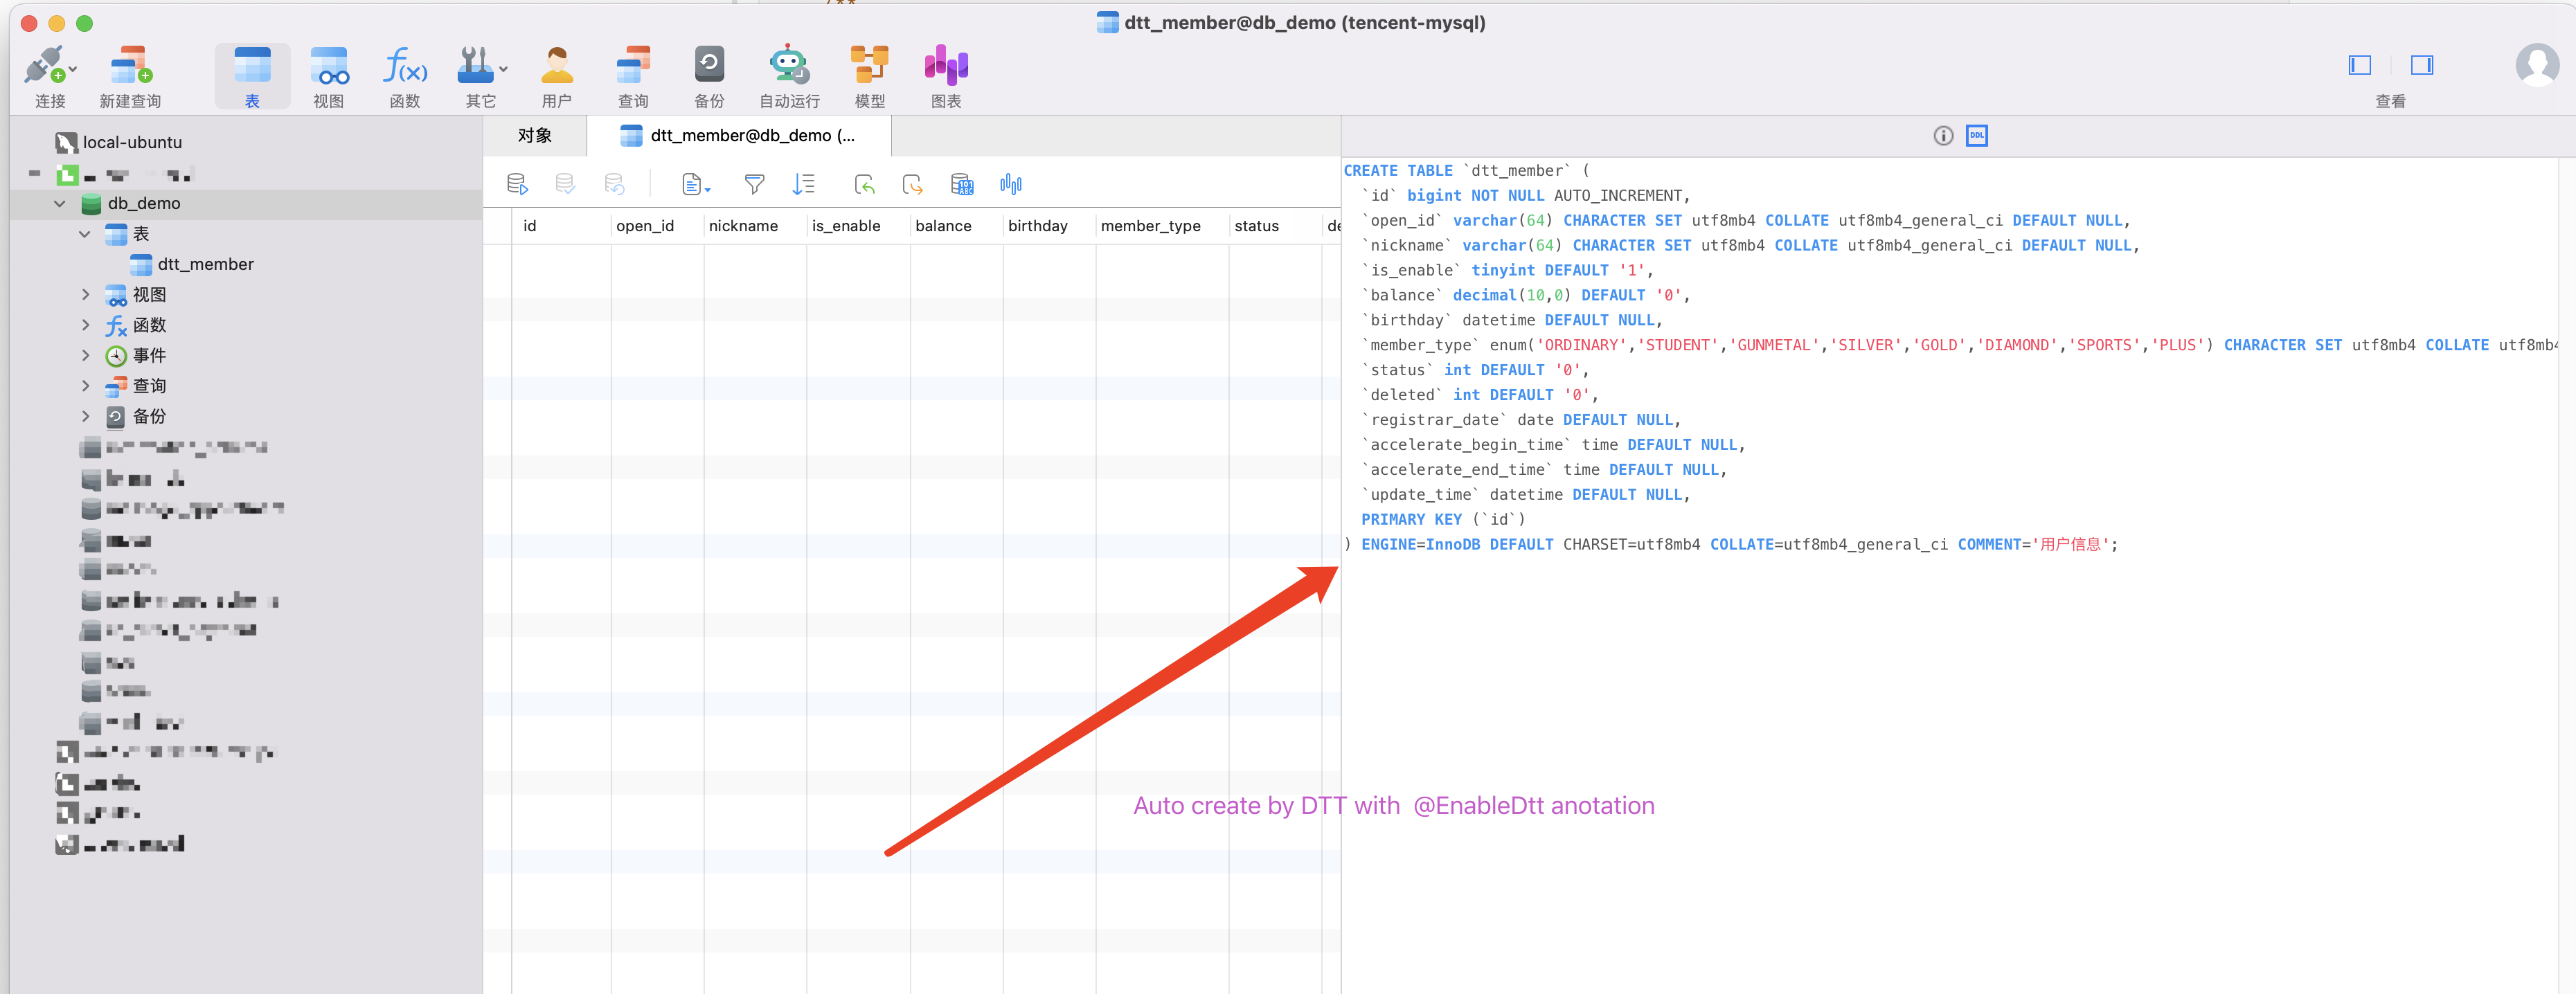Screen dimensions: 2576x994
Task: Click the member_type column header
Action: coord(1150,227)
